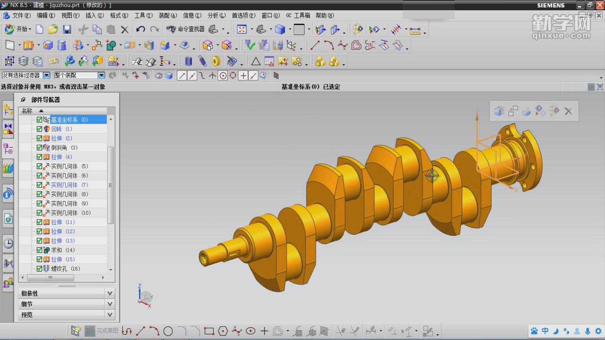This screenshot has height=340, width=605.
Task: Expand the 预览 panel
Action: click(110, 314)
